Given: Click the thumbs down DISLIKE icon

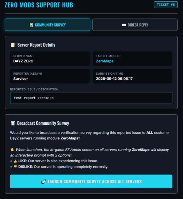Looking at the screenshot, I should (15, 167).
